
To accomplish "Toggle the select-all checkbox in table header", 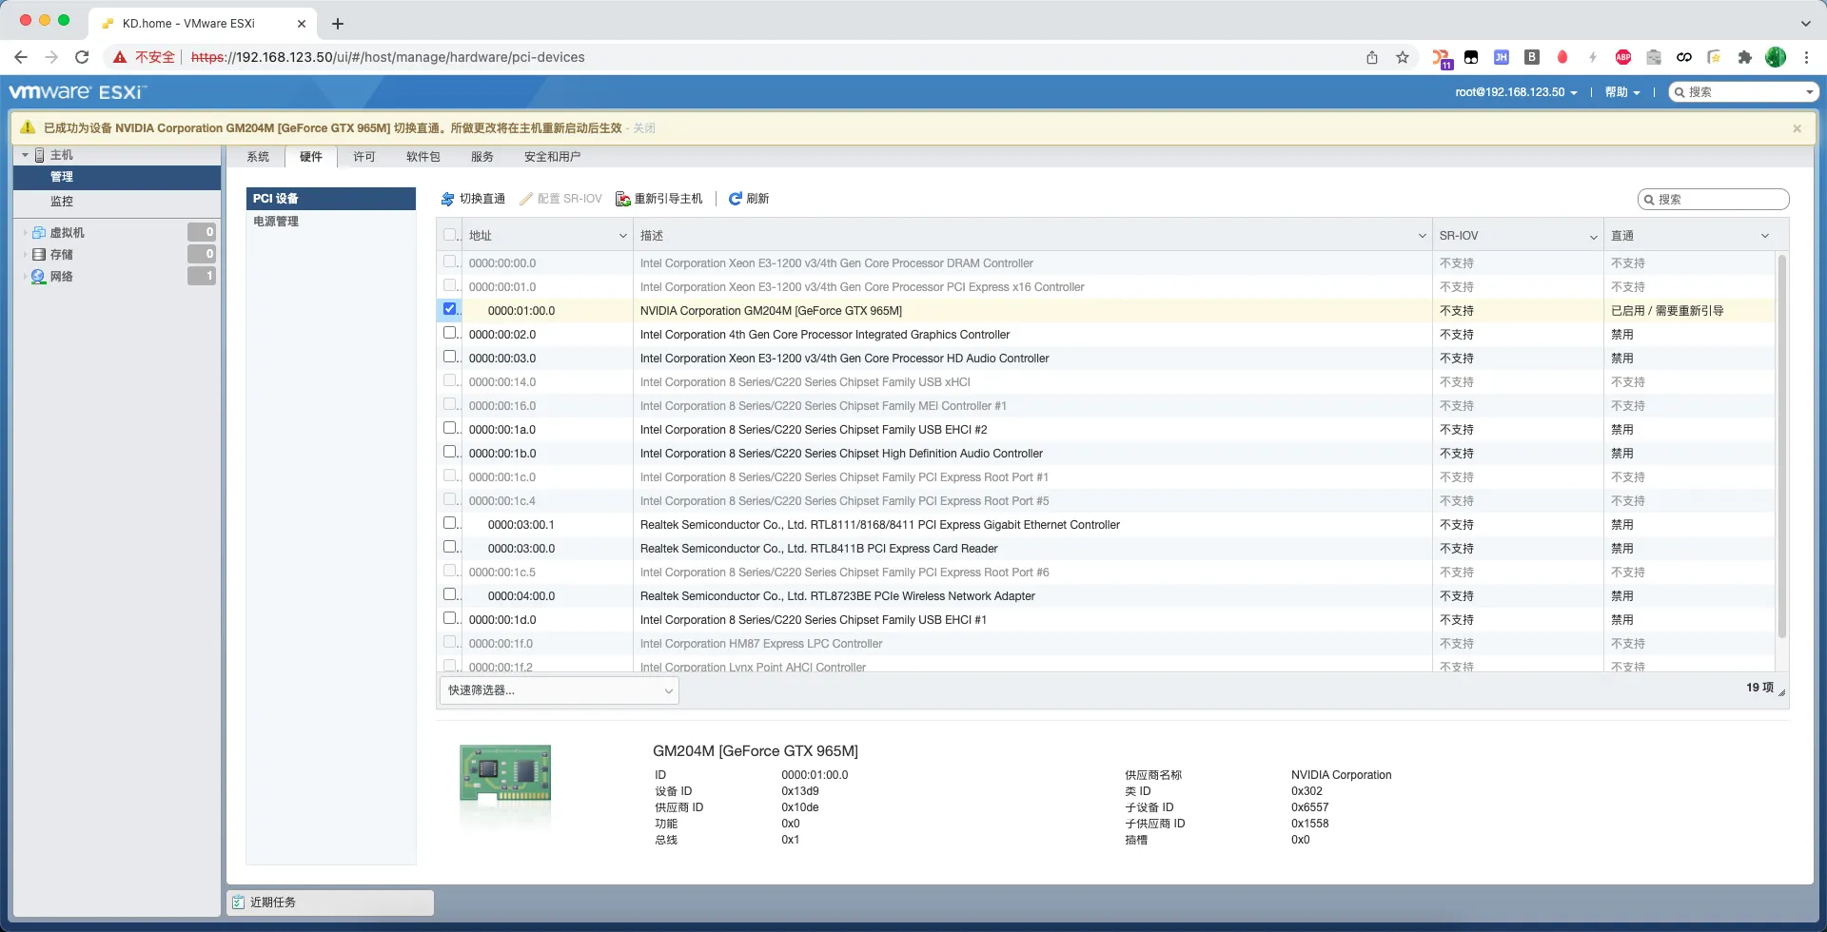I will point(450,235).
